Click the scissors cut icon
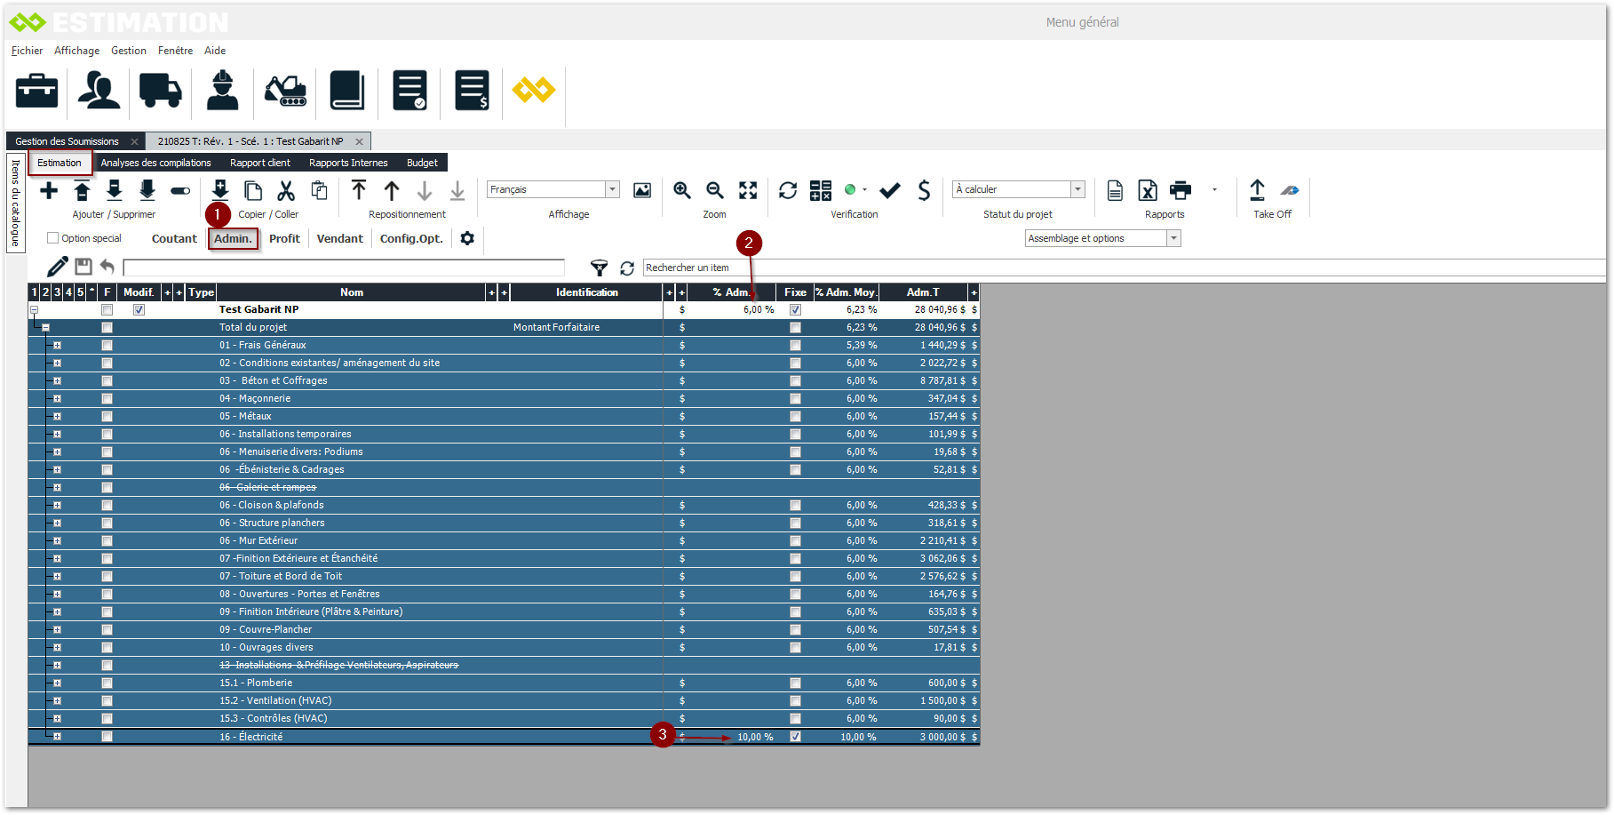The width and height of the screenshot is (1614, 815). click(x=286, y=190)
